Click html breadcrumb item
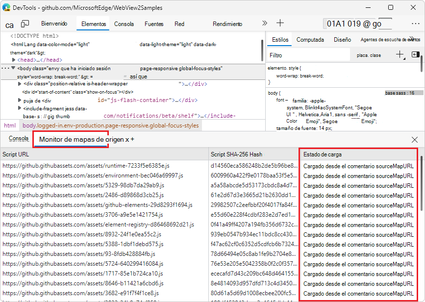 [10, 126]
